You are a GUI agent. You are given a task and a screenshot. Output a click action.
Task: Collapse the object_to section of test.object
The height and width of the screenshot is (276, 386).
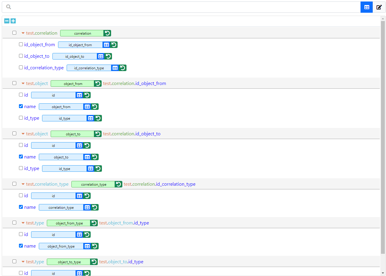(23, 134)
